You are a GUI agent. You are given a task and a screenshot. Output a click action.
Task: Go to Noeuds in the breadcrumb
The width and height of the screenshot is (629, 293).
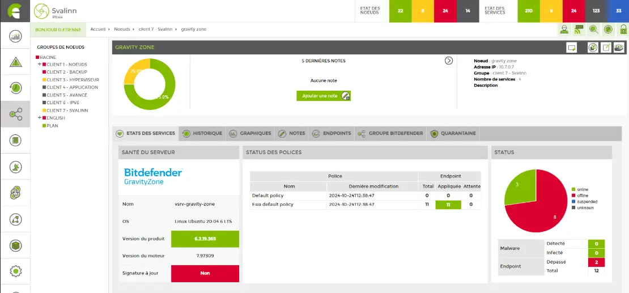122,29
